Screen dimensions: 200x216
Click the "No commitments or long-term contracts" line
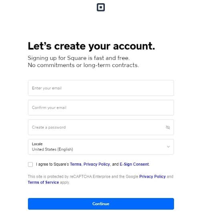click(x=83, y=65)
